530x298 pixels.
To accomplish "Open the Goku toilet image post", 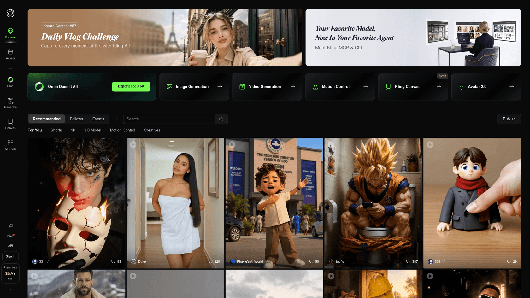I will (x=373, y=203).
